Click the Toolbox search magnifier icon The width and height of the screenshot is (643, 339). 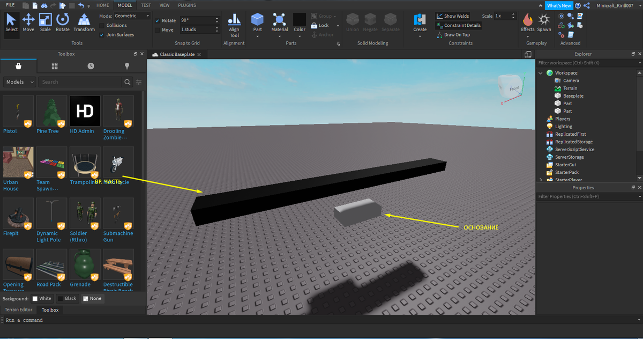point(128,82)
